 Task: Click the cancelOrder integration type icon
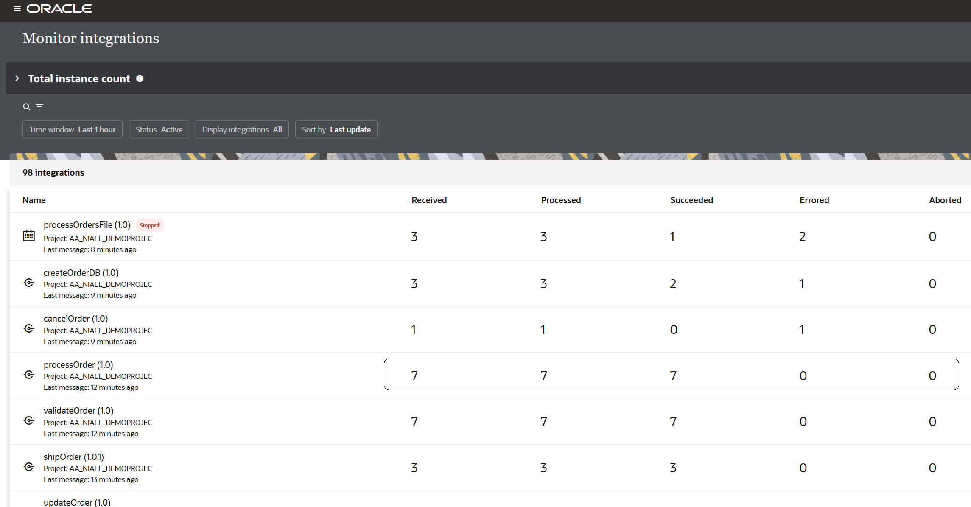(29, 328)
